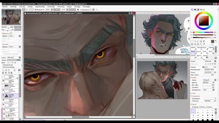Viewport: 219px width, 123px height.
Task: Enable the Источник выбора checkbox
Action: [x=2, y=67]
